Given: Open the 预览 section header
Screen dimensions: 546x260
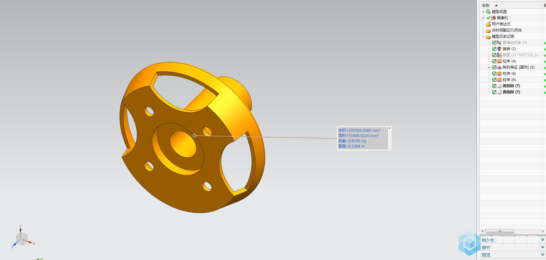Looking at the screenshot, I should [x=513, y=255].
